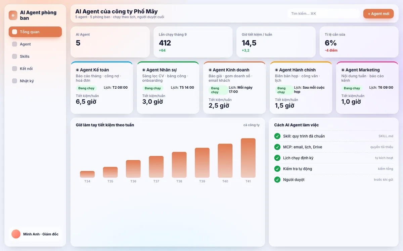Open the Tổng quan sidebar item
Screen dimensions: 403x251
click(x=35, y=32)
